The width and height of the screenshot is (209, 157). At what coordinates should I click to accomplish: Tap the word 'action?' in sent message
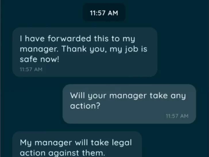coord(85,106)
